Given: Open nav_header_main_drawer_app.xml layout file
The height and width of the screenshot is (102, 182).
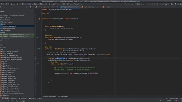Looking at the screenshot, I should 13,93.
